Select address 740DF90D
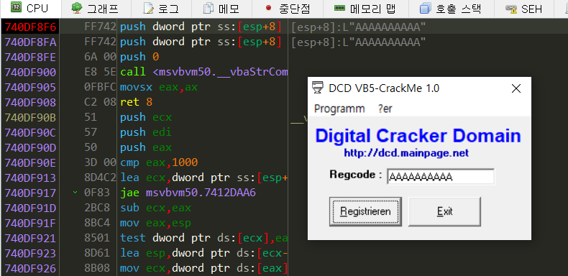The width and height of the screenshot is (568, 276). [x=30, y=147]
